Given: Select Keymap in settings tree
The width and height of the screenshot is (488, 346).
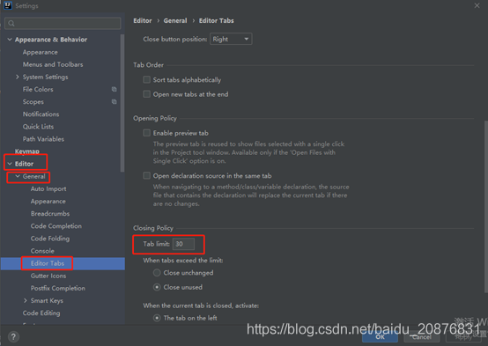Looking at the screenshot, I should (x=27, y=151).
